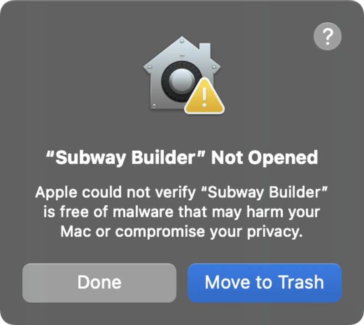Click the yellow warning triangle badge

point(204,96)
